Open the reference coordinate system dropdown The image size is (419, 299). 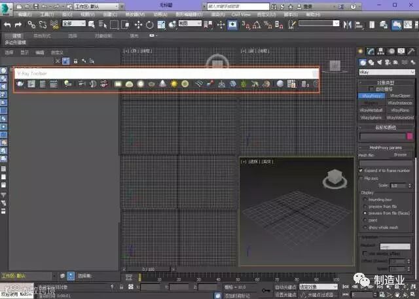tap(190, 24)
